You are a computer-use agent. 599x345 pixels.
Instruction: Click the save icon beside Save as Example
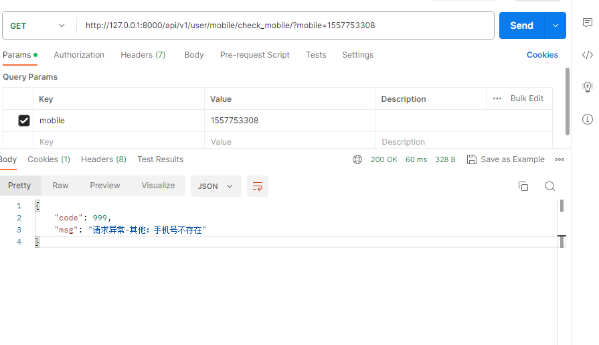(x=471, y=159)
